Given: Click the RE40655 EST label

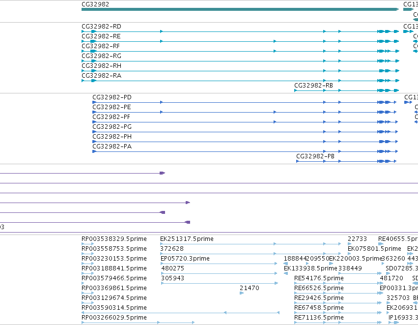Looking at the screenshot, I should point(398,239).
